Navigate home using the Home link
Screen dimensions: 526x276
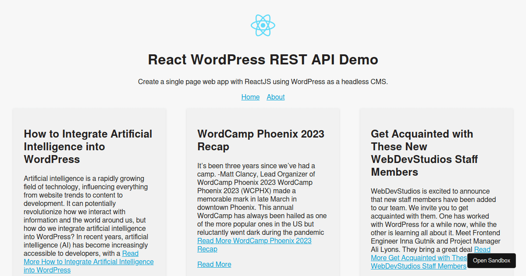(250, 97)
